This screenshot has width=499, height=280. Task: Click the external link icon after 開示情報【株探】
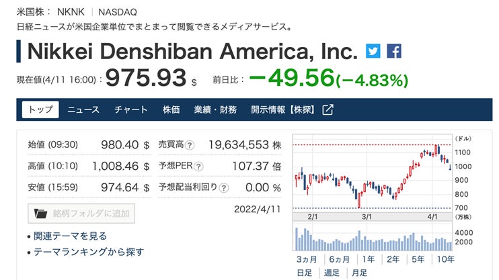[x=328, y=110]
